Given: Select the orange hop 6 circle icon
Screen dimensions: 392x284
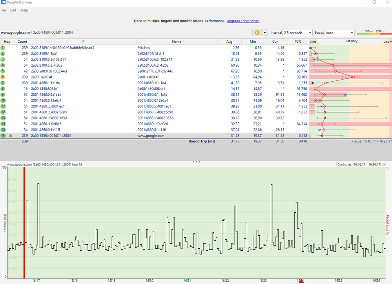Looking at the screenshot, I should [x=3, y=77].
